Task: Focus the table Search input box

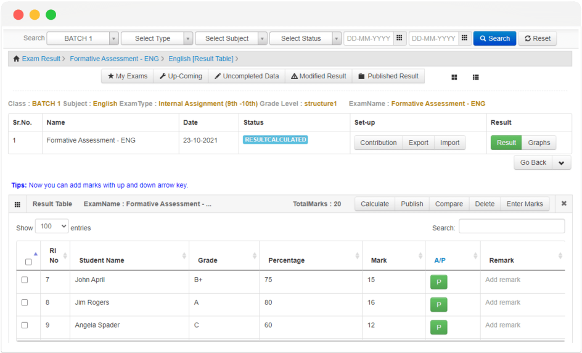Action: pyautogui.click(x=512, y=226)
